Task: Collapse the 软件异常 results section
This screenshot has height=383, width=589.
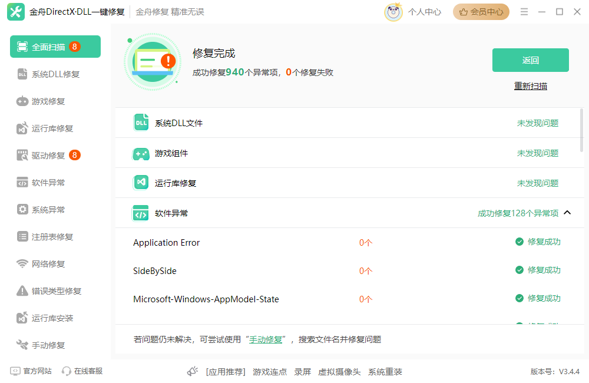Action: 567,213
